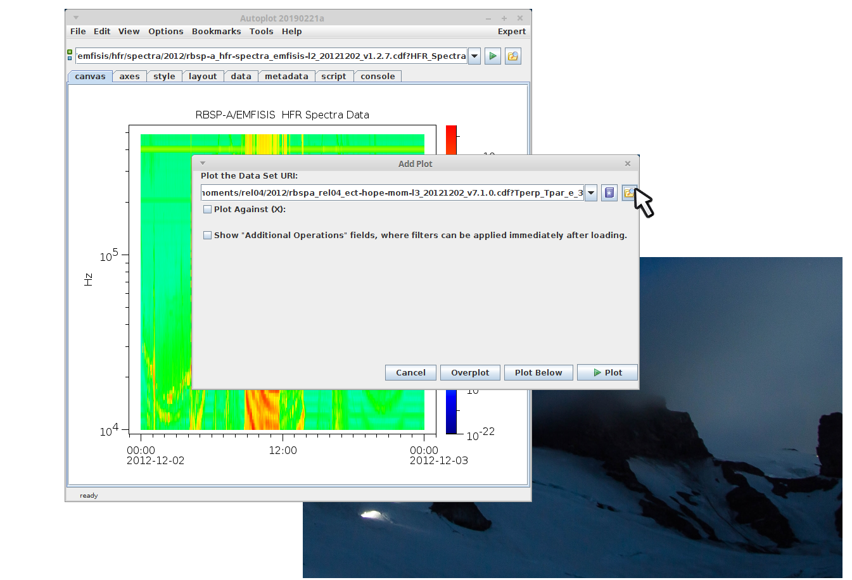Click the Overplot button
Screen dimensions: 852x580
pos(470,373)
